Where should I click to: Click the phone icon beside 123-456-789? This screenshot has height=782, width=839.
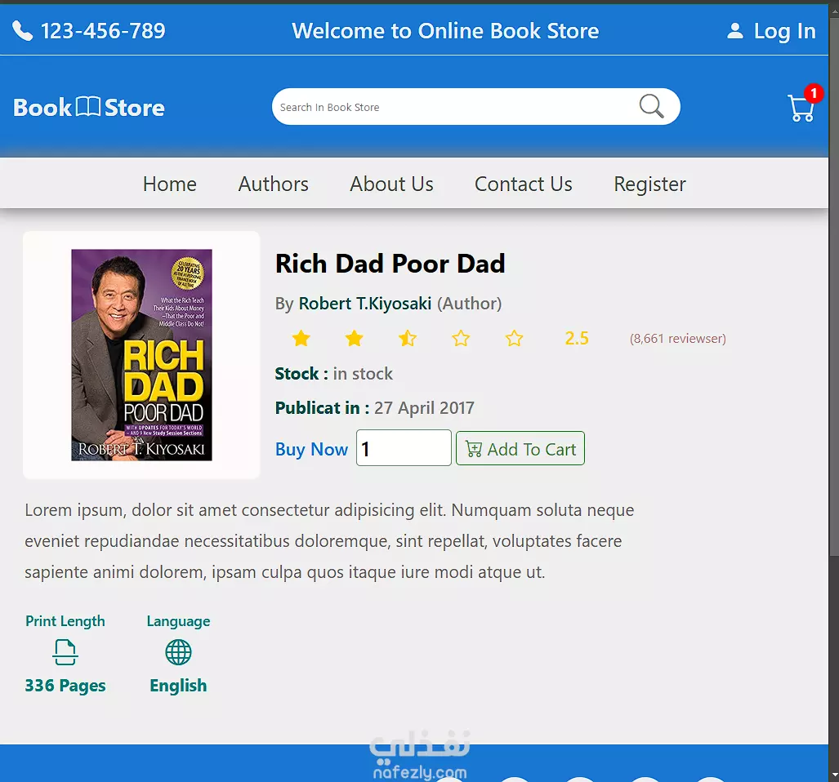(x=23, y=31)
